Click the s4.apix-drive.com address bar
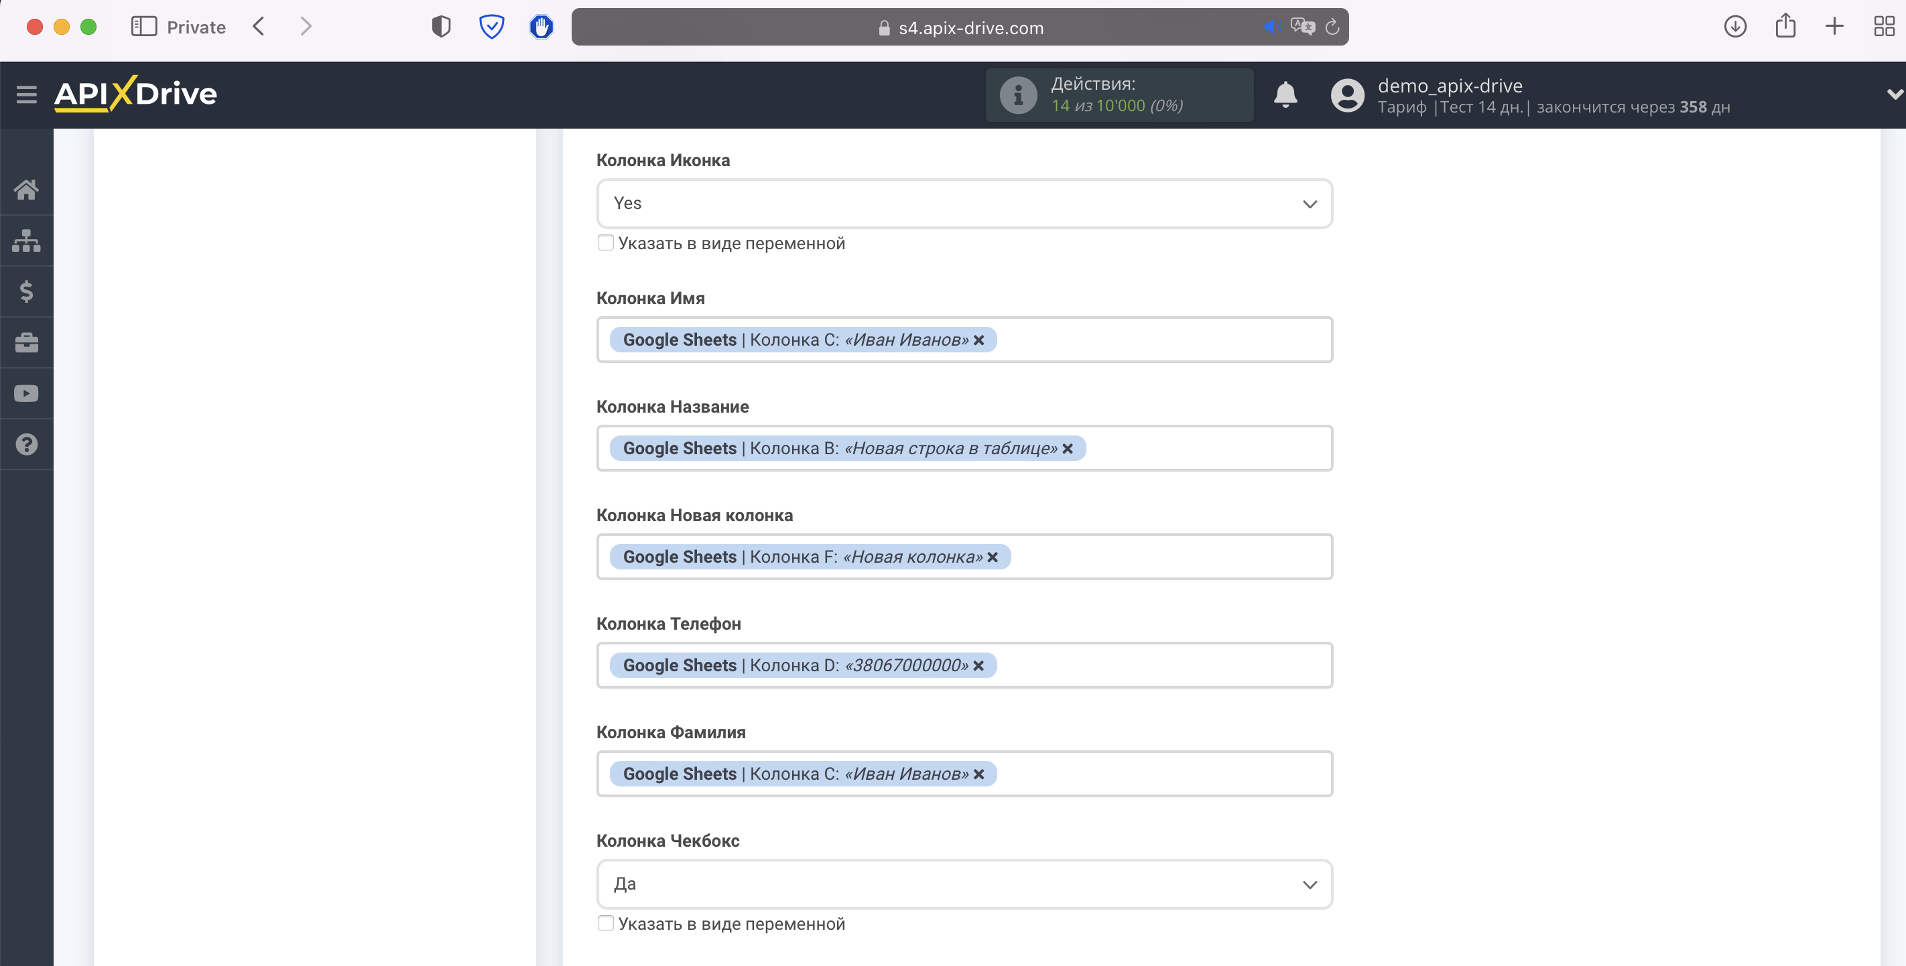This screenshot has width=1906, height=966. 960,27
